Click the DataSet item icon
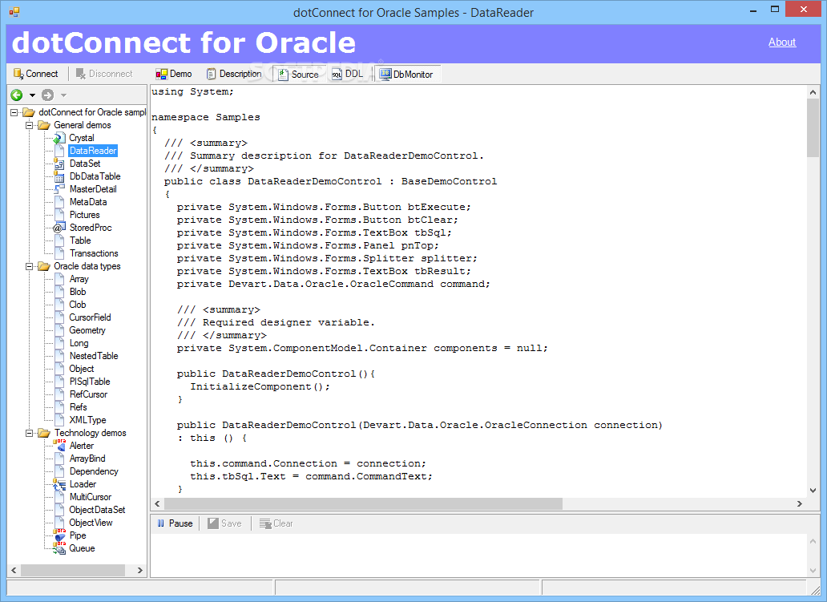Screen dimensions: 827x602 (59, 164)
